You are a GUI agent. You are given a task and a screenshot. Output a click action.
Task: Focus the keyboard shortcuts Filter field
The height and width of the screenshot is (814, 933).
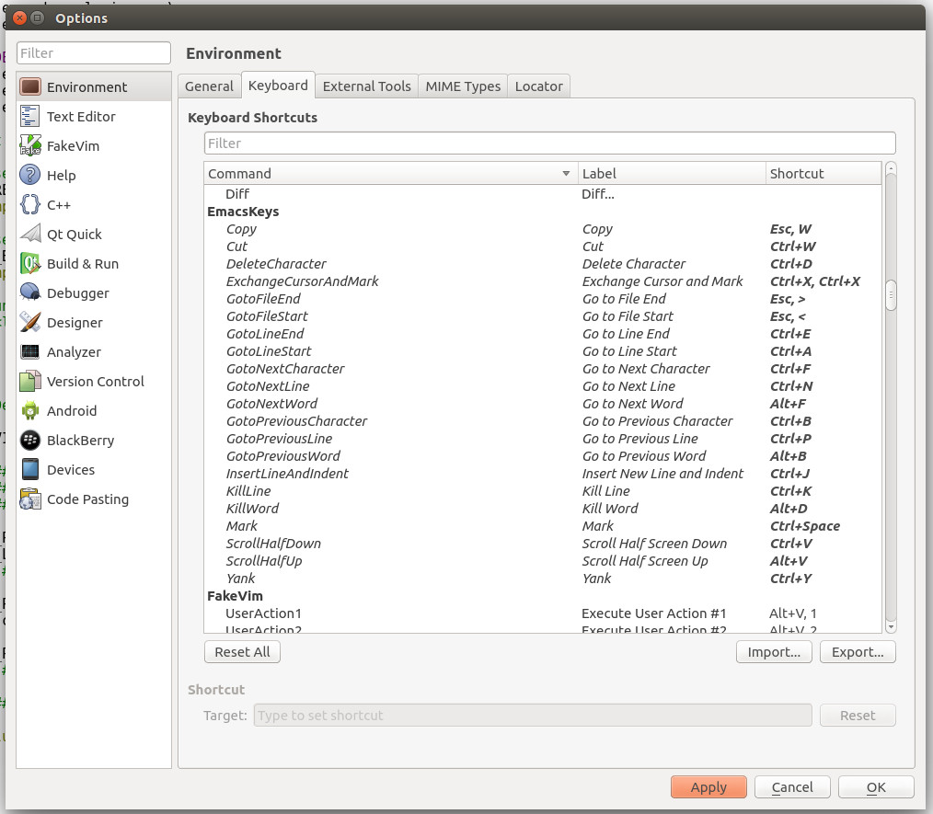point(550,143)
